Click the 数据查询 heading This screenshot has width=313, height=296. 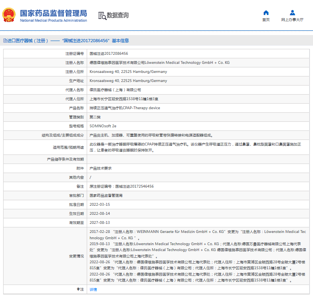point(117,15)
